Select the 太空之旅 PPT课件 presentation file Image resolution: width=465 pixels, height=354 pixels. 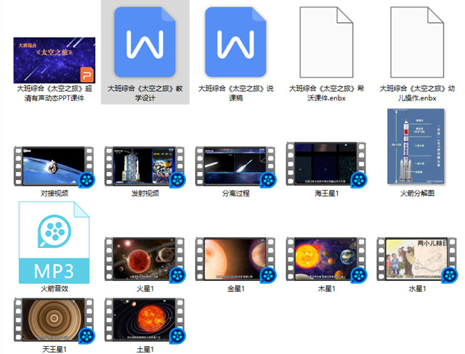[54, 60]
